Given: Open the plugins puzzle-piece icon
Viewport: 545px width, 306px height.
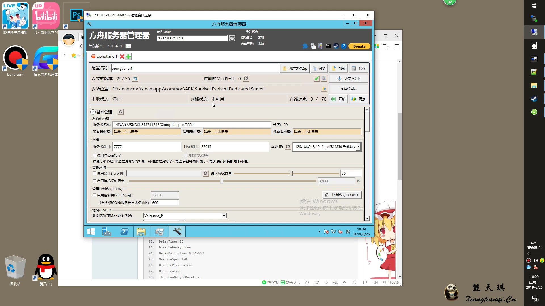Looking at the screenshot, I should pos(305,46).
